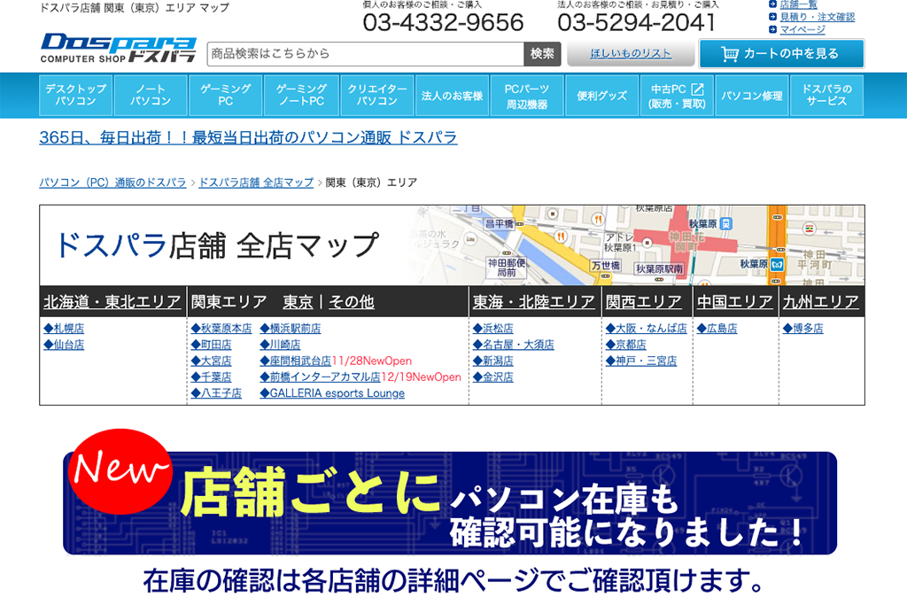This screenshot has height=605, width=907.
Task: Select the 東京 tab in 関東エリア
Action: [298, 302]
